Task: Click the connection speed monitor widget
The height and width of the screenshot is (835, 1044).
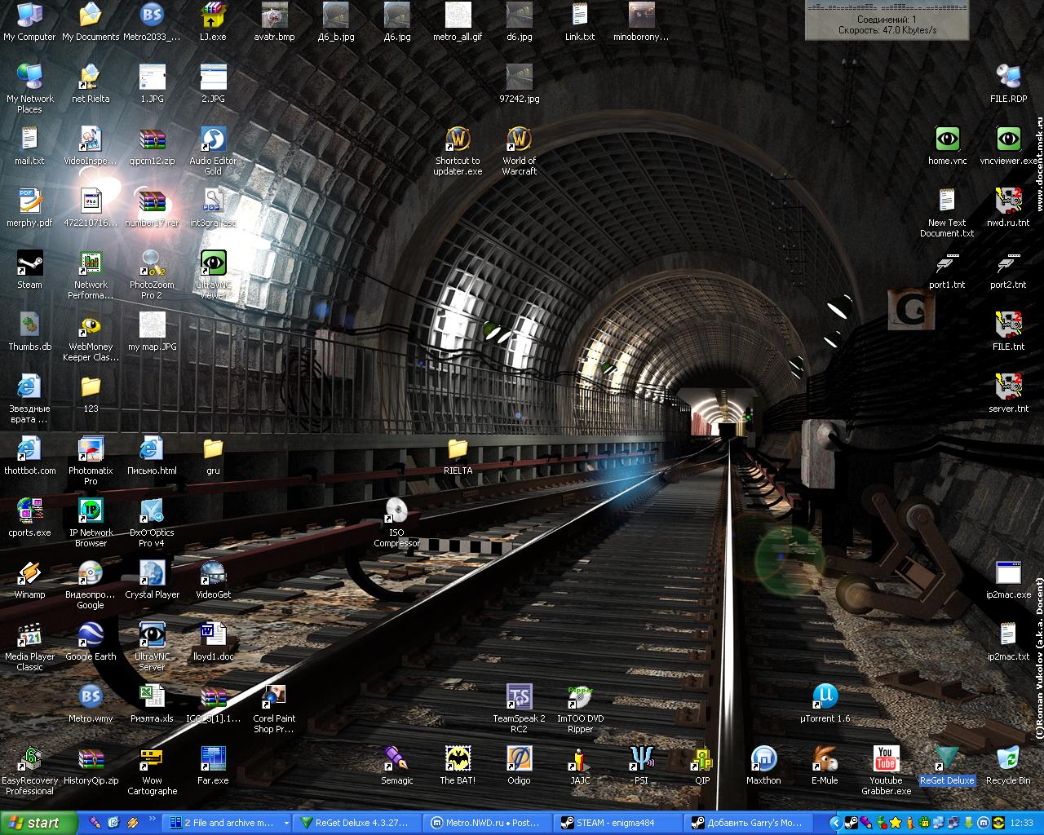Action: click(887, 20)
